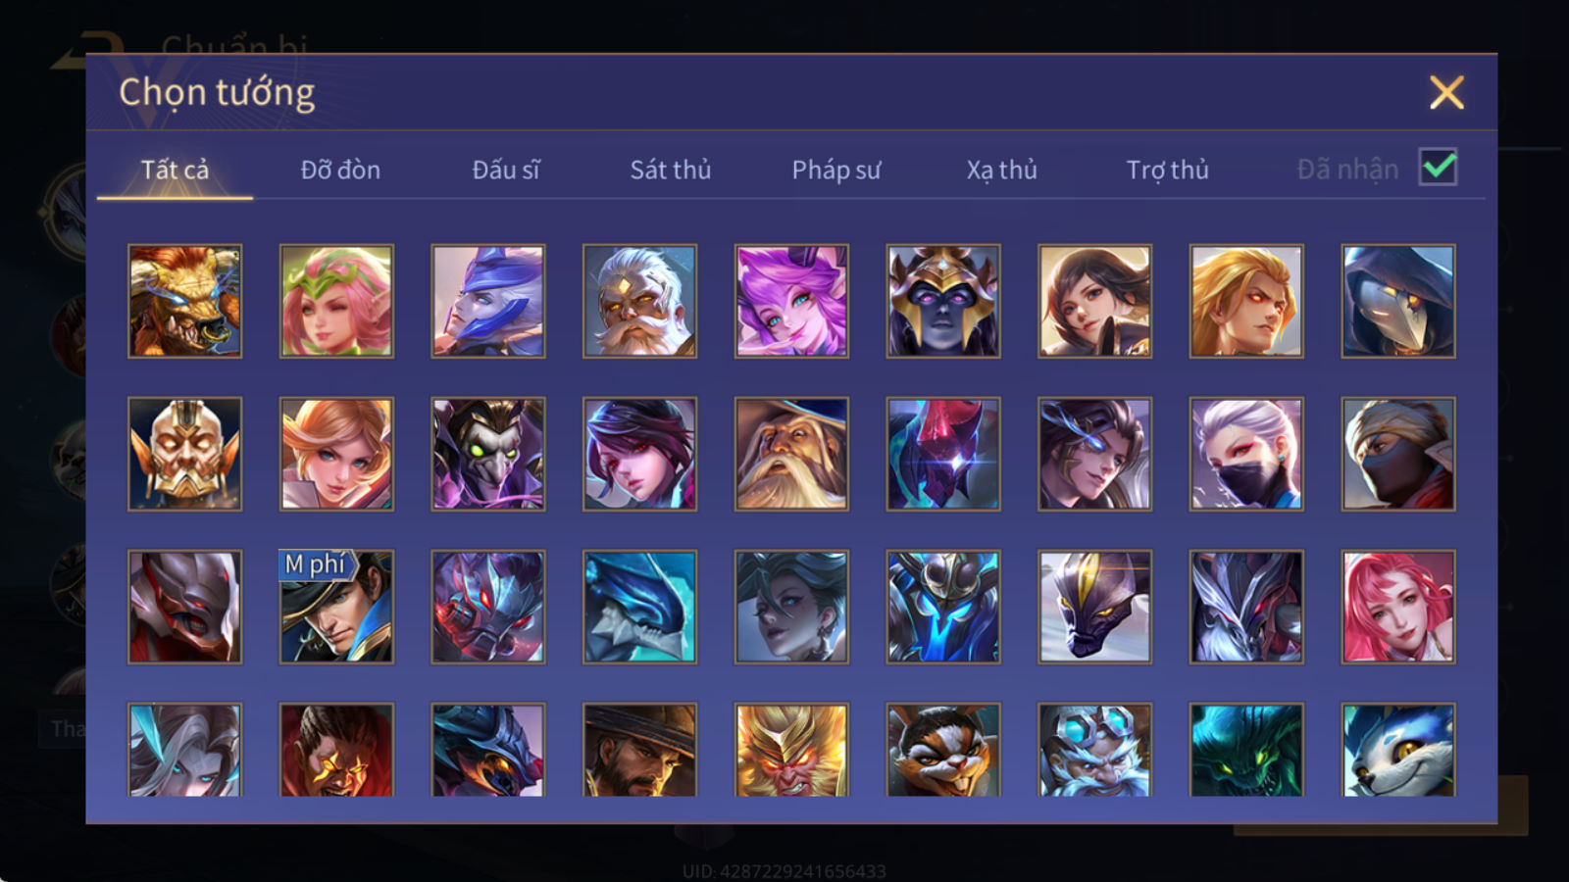This screenshot has width=1569, height=882.
Task: Select the blue and white fox hero
Action: coord(1398,750)
